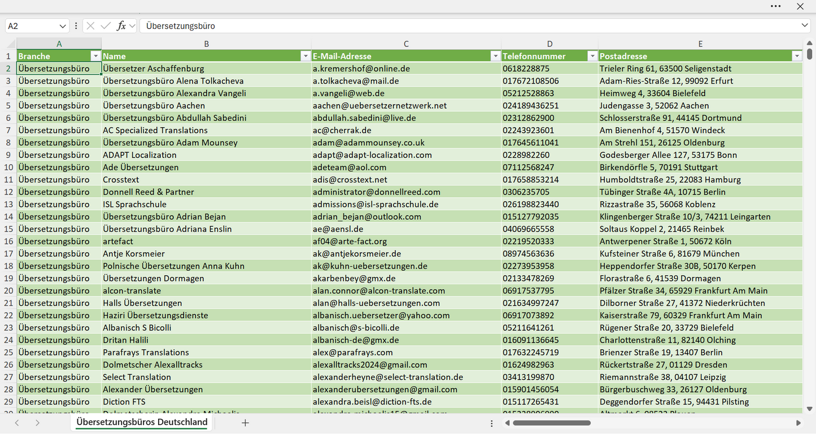Select cell adam@adammounsey.co.uk
This screenshot has height=434, width=816.
coord(406,142)
